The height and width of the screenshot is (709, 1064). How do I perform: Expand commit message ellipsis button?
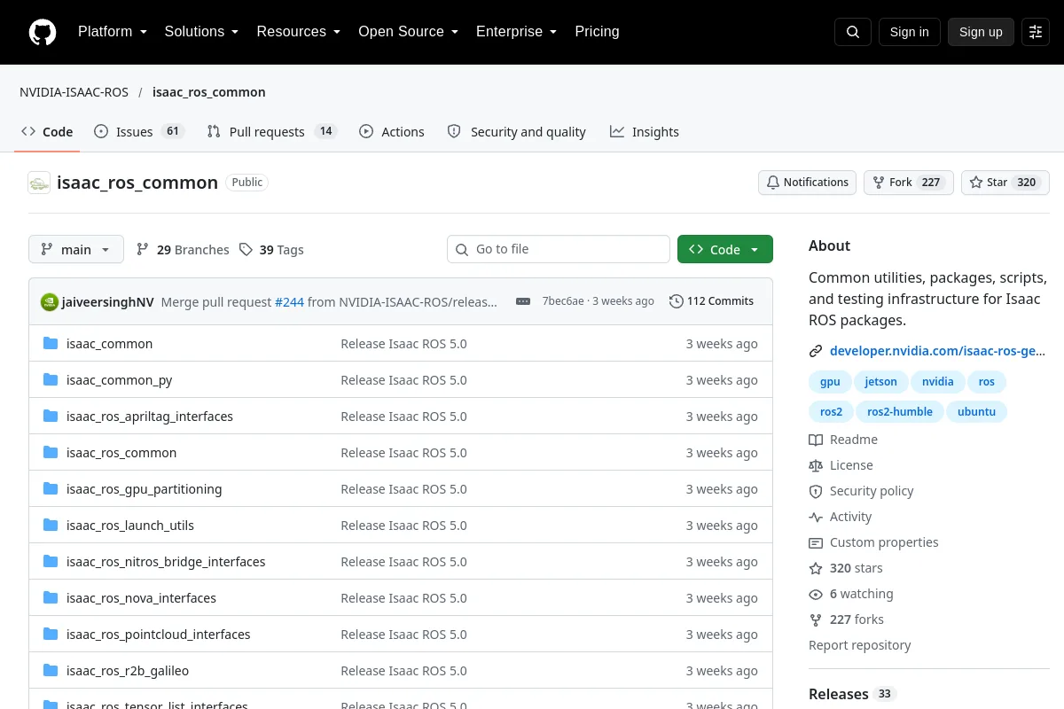click(523, 301)
